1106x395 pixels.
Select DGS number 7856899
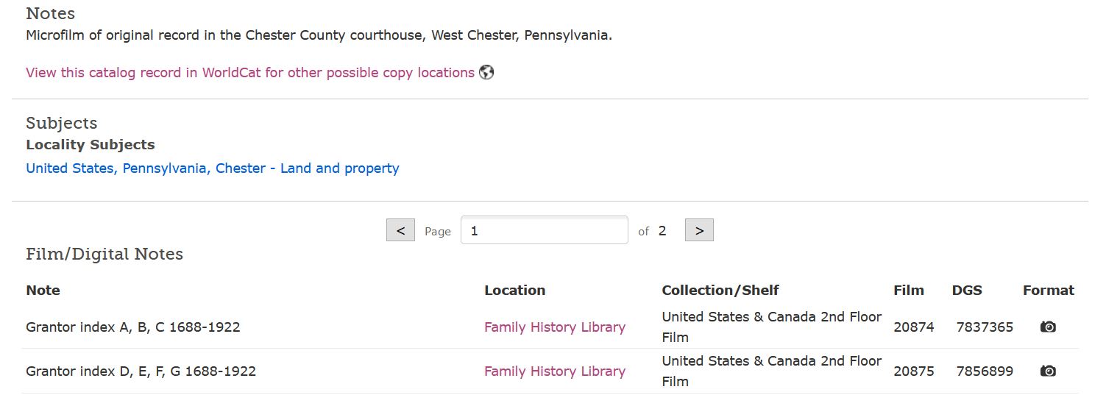(x=985, y=371)
